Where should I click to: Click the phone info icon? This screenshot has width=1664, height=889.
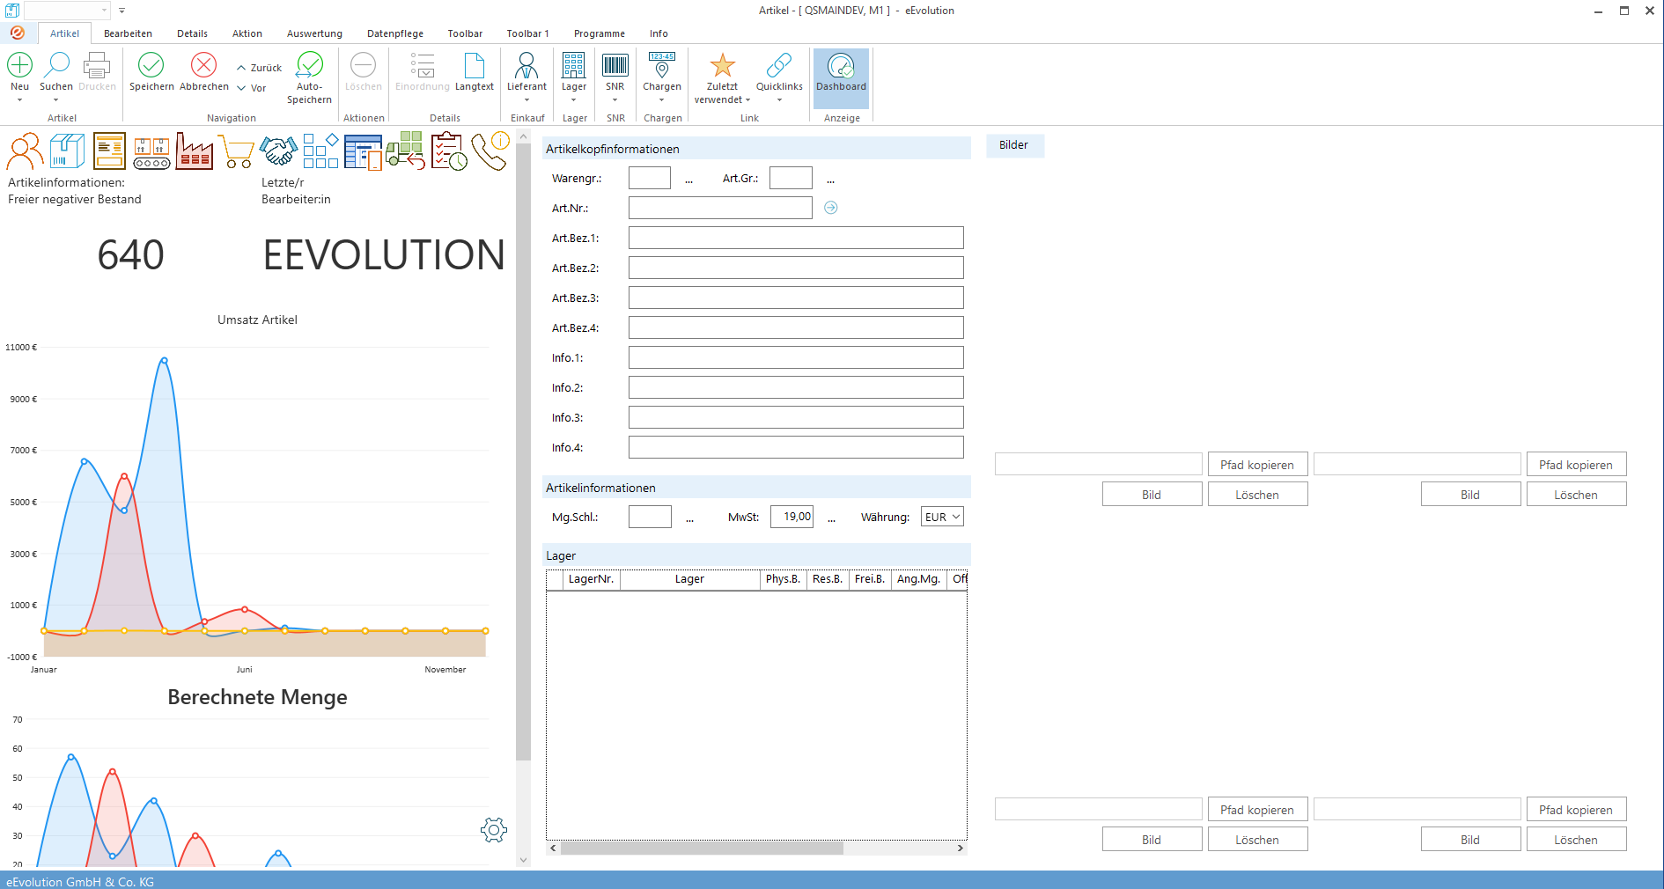pos(490,151)
